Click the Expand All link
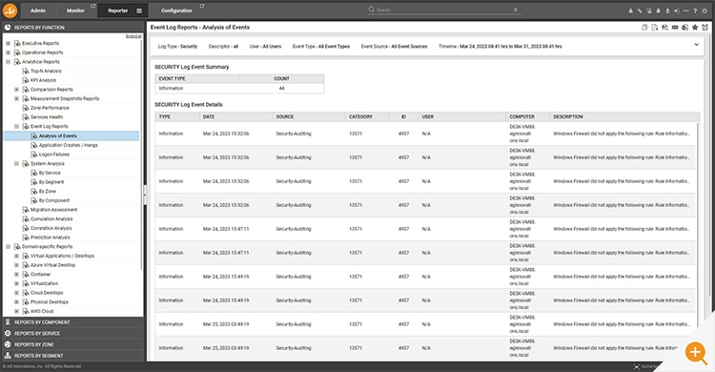Viewport: 715px width, 372px height. click(133, 36)
